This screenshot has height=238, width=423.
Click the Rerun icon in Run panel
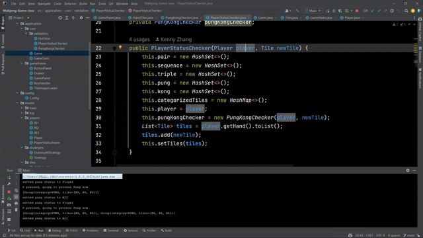pos(9,178)
